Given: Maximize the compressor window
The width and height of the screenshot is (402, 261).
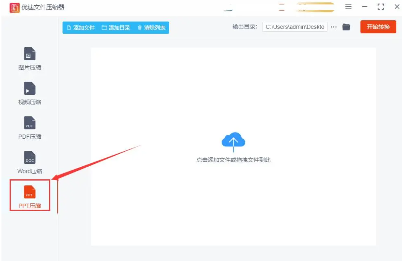Looking at the screenshot, I should (381, 7).
